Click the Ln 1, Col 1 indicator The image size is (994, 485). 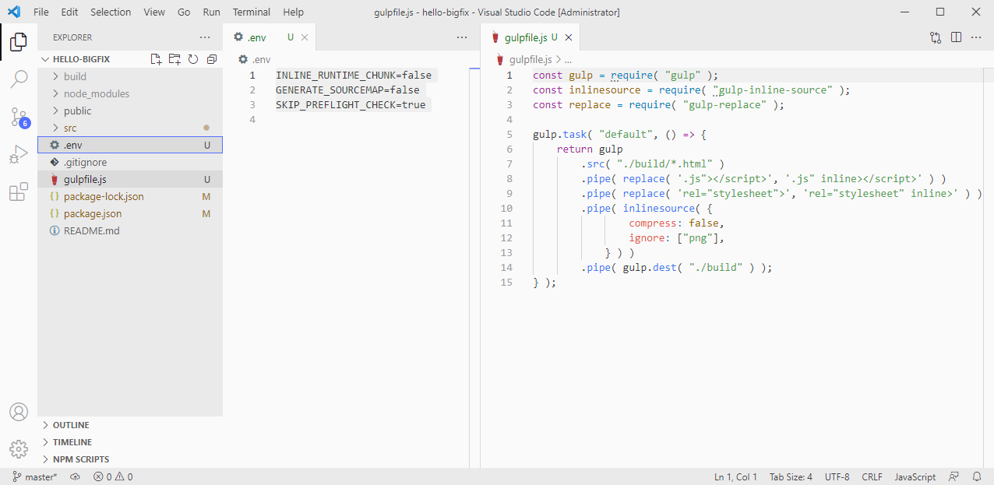[x=735, y=476]
